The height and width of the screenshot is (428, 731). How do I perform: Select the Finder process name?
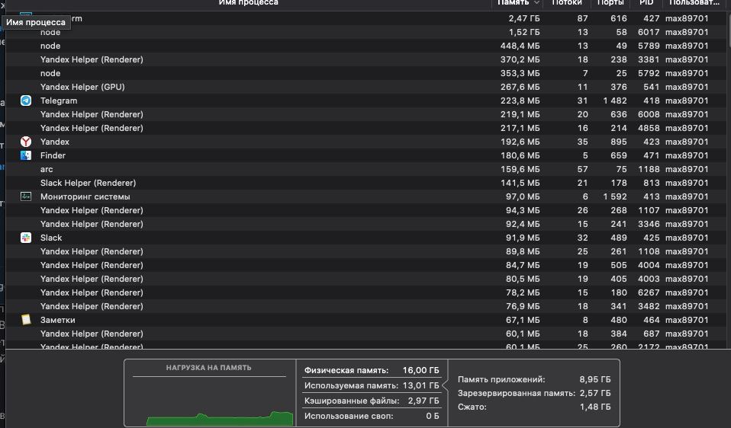(53, 155)
